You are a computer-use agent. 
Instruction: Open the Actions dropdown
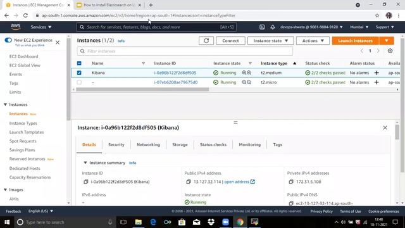click(x=313, y=41)
